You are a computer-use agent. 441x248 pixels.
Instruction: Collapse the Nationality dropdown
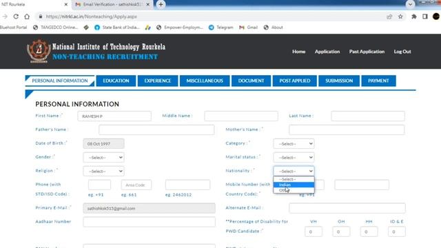click(x=294, y=172)
